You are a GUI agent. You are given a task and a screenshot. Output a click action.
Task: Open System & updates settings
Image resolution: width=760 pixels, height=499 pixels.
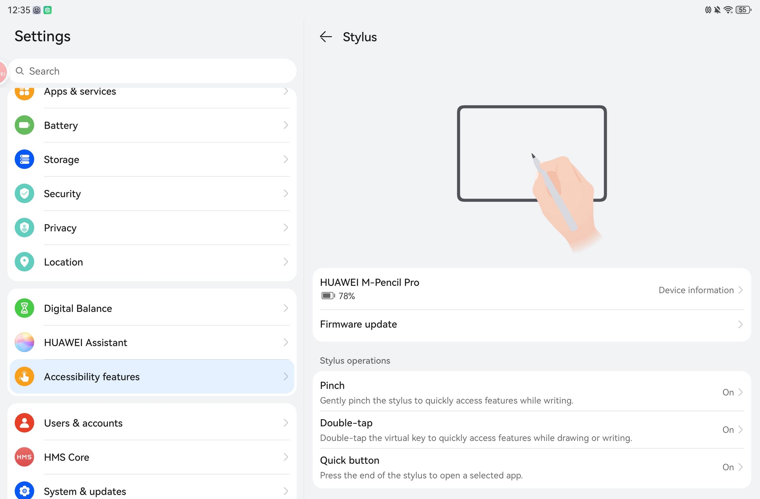pos(152,491)
